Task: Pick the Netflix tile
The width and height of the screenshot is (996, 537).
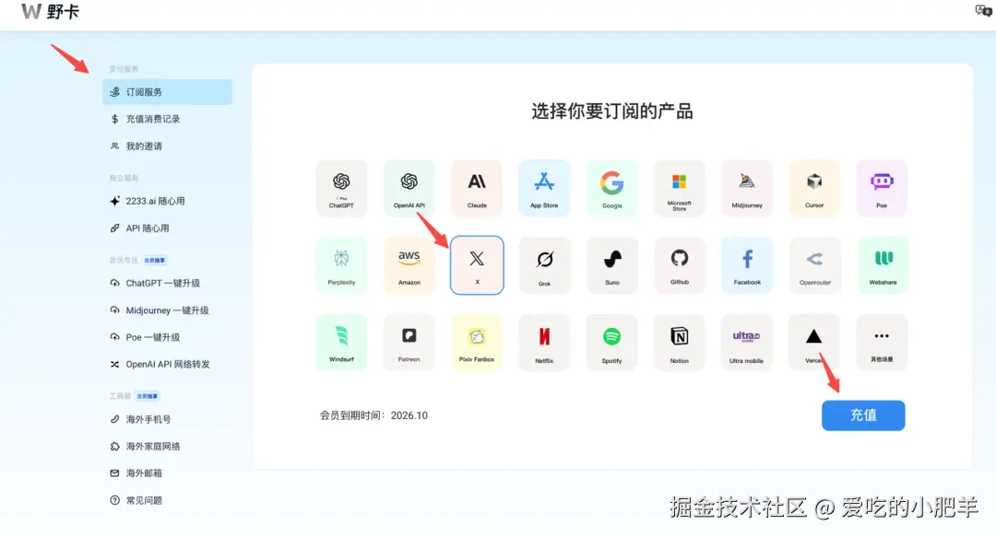Action: tap(544, 343)
